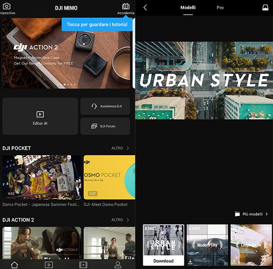Open the video playback tab icon
This screenshot has width=273, height=269.
[49, 265]
